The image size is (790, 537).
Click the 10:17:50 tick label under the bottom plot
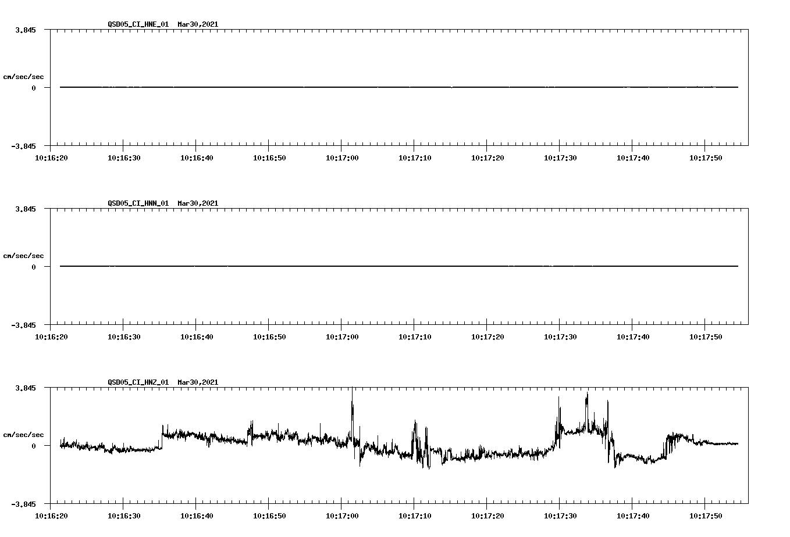tap(705, 515)
